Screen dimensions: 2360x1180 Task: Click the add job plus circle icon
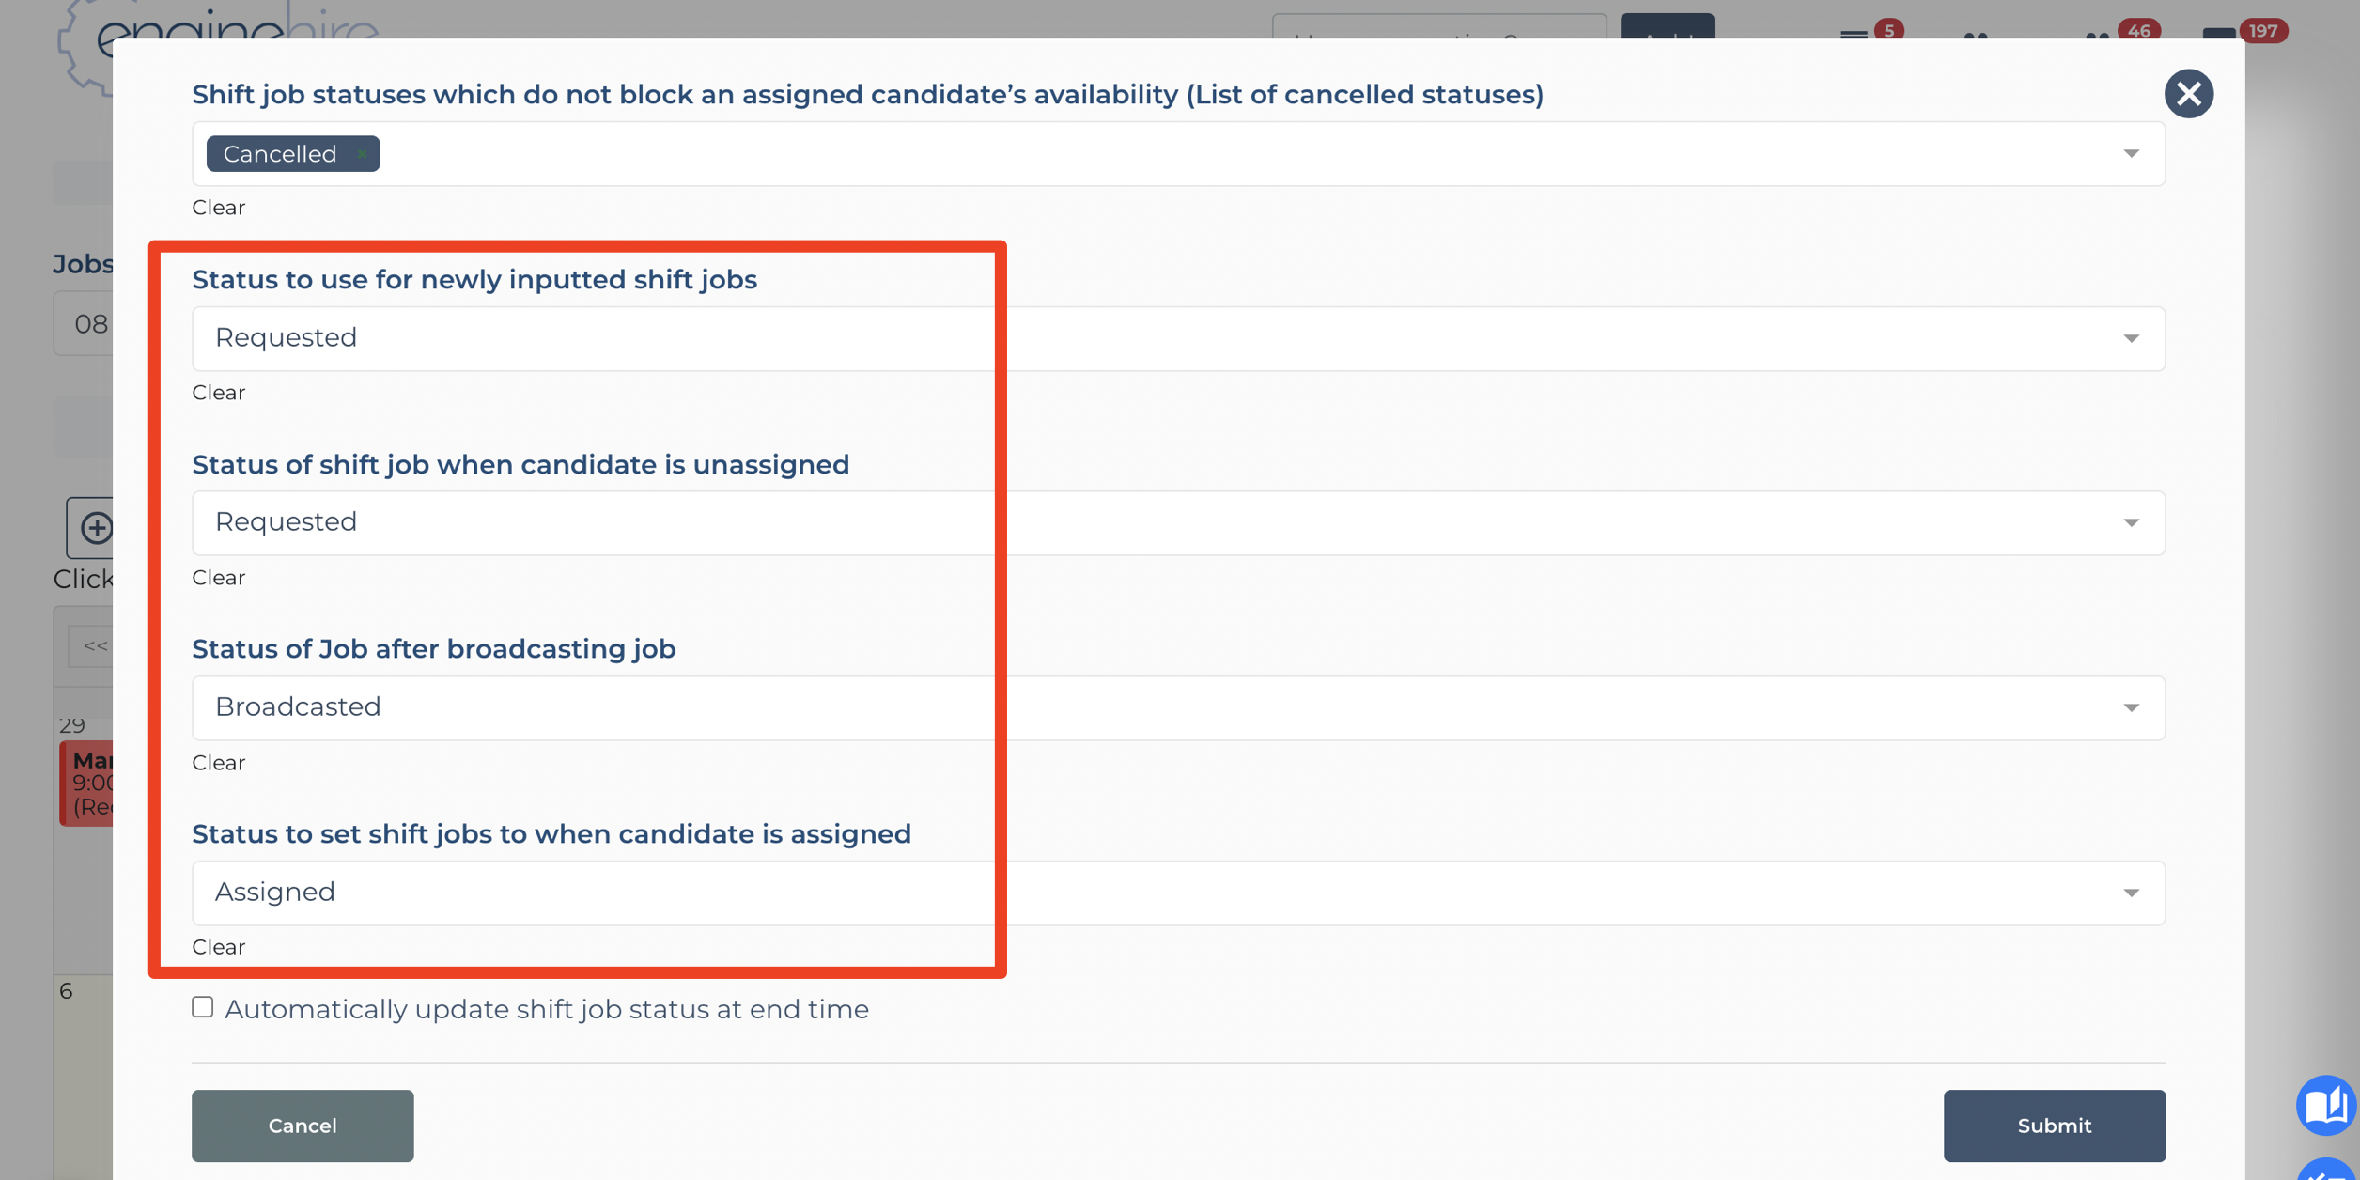click(x=96, y=527)
